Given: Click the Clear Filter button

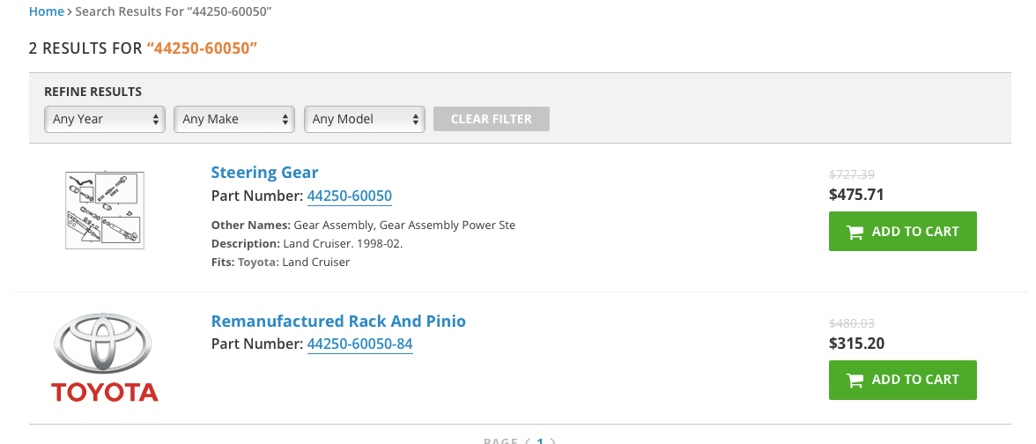Looking at the screenshot, I should (x=491, y=119).
